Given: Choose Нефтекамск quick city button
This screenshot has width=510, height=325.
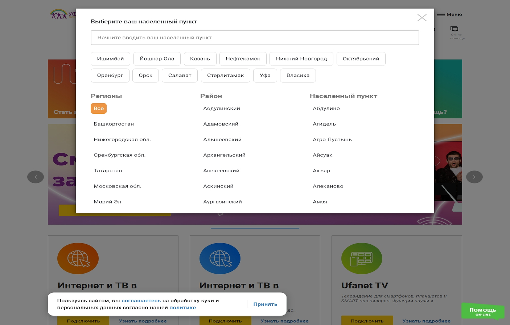Looking at the screenshot, I should click(x=243, y=59).
